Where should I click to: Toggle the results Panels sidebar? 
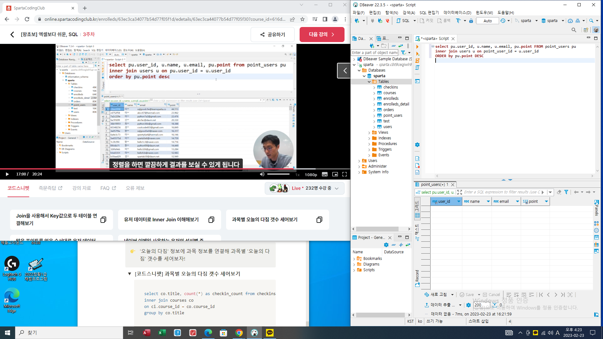[596, 208]
